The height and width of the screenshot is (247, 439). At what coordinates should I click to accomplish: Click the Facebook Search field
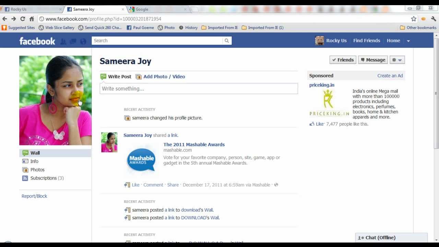(157, 40)
